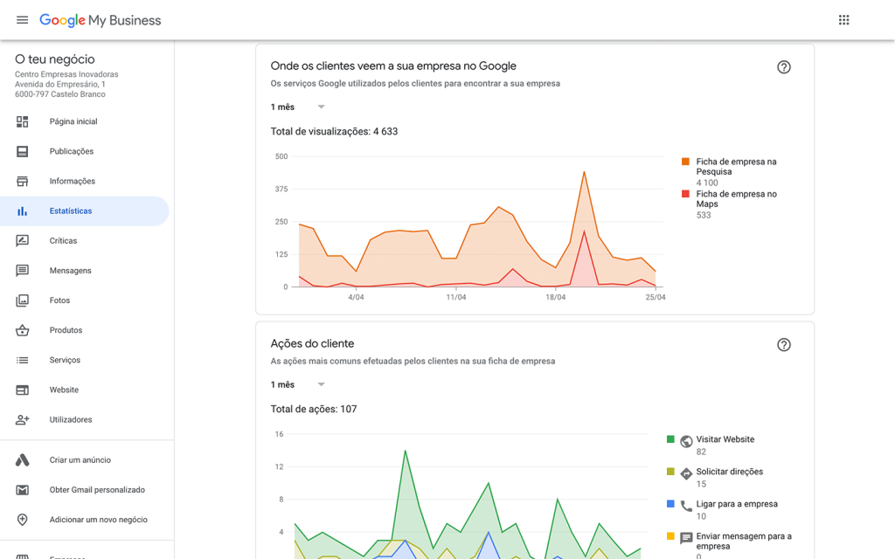
Task: Click the Pesquisa count 4 100
Action: pyautogui.click(x=706, y=183)
